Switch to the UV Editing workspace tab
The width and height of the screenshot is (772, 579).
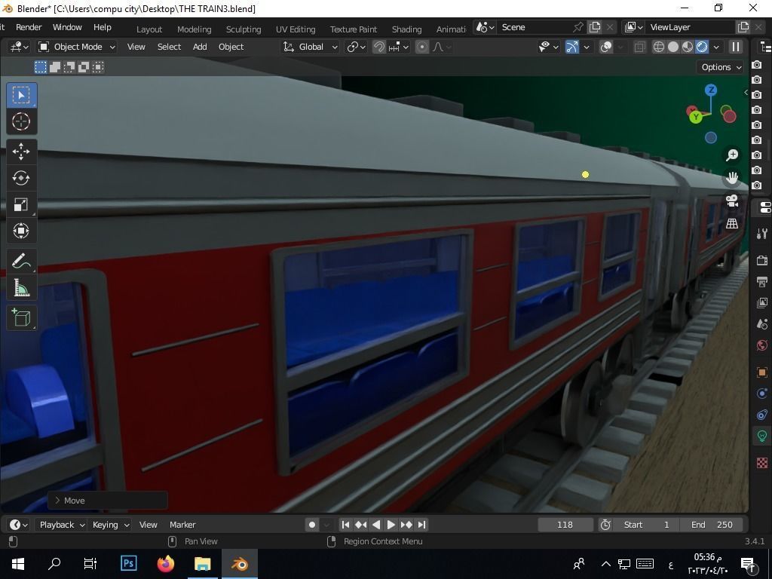(x=296, y=29)
